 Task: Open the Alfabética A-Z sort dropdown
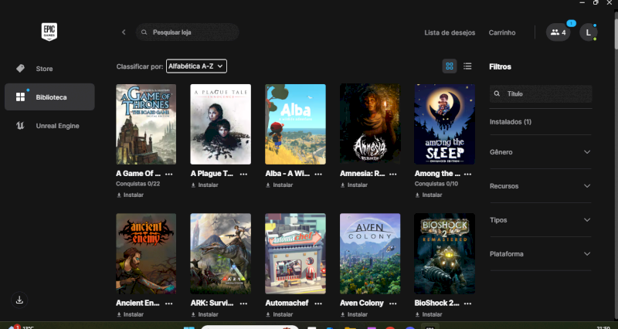197,66
